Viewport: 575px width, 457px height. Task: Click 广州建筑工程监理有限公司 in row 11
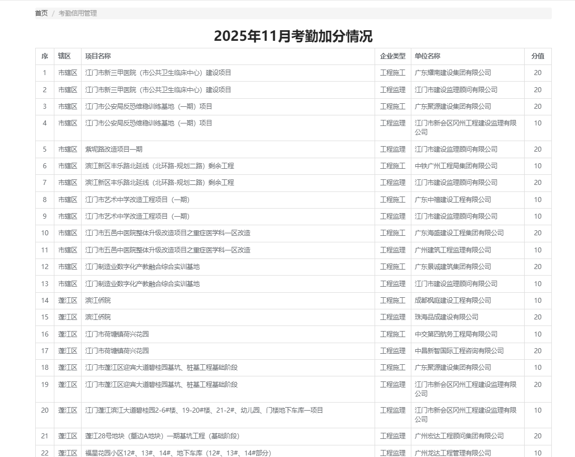tap(453, 250)
